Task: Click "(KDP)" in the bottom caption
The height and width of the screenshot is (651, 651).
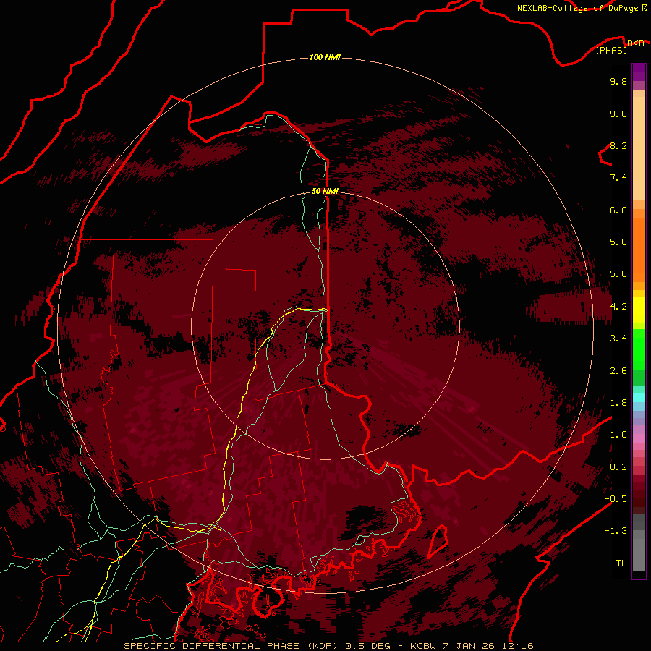Action: (324, 646)
